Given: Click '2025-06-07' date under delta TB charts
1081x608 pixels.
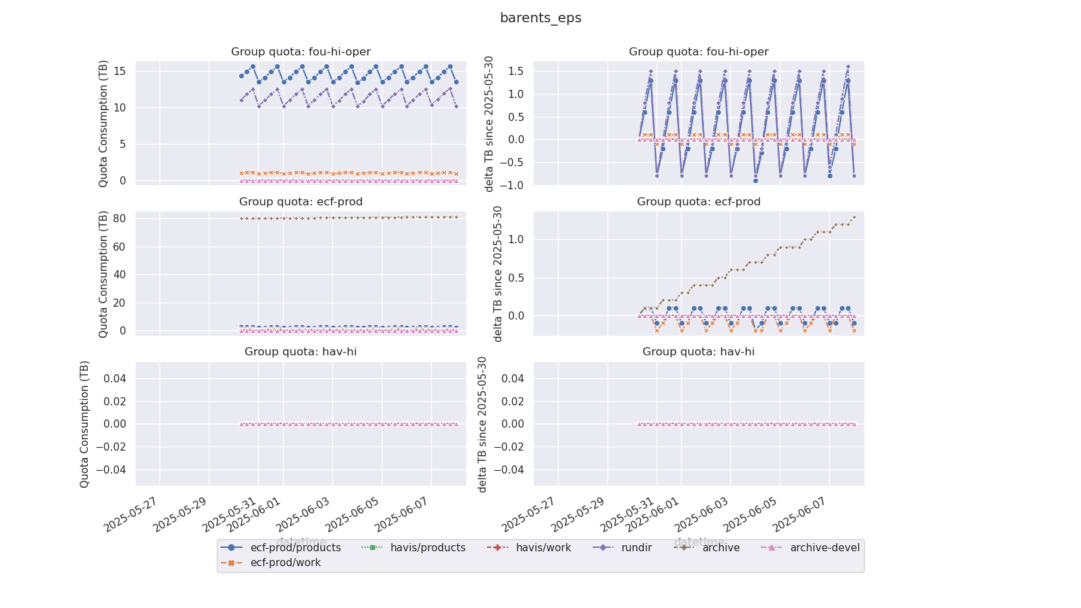Looking at the screenshot, I should pyautogui.click(x=800, y=515).
